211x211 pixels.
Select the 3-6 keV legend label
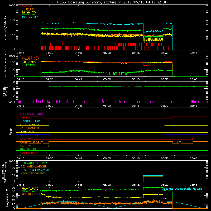click(x=27, y=6)
